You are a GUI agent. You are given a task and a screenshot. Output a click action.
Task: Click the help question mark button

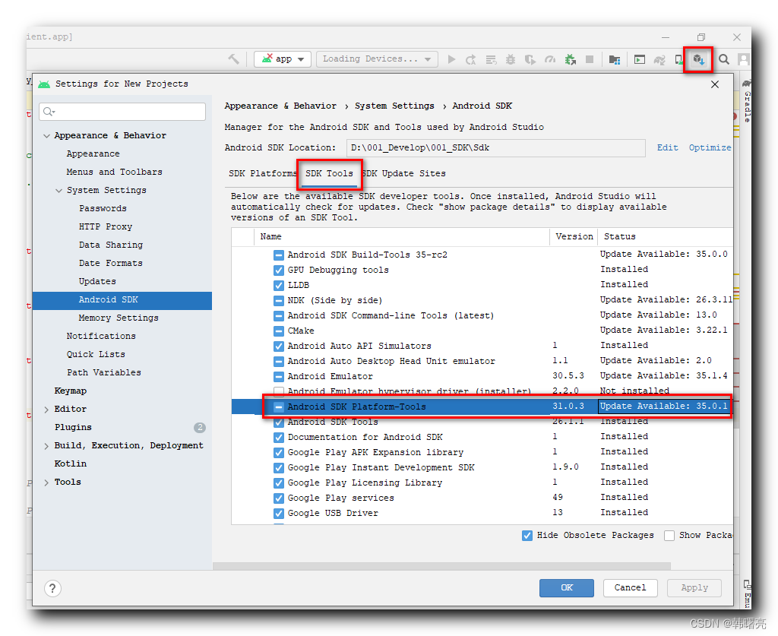(x=52, y=588)
